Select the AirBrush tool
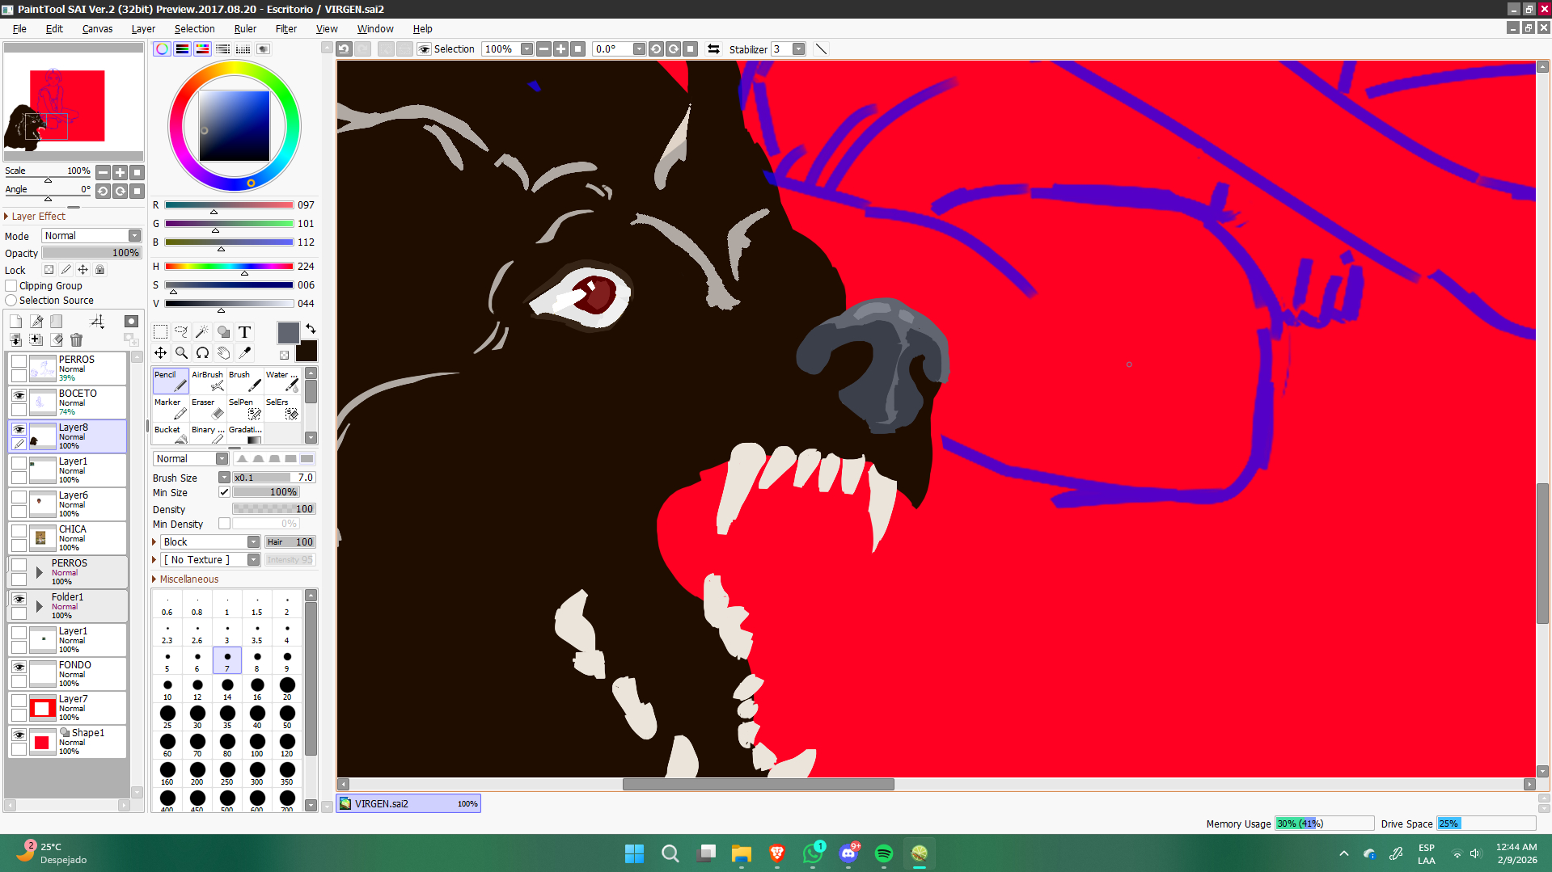 pos(208,381)
